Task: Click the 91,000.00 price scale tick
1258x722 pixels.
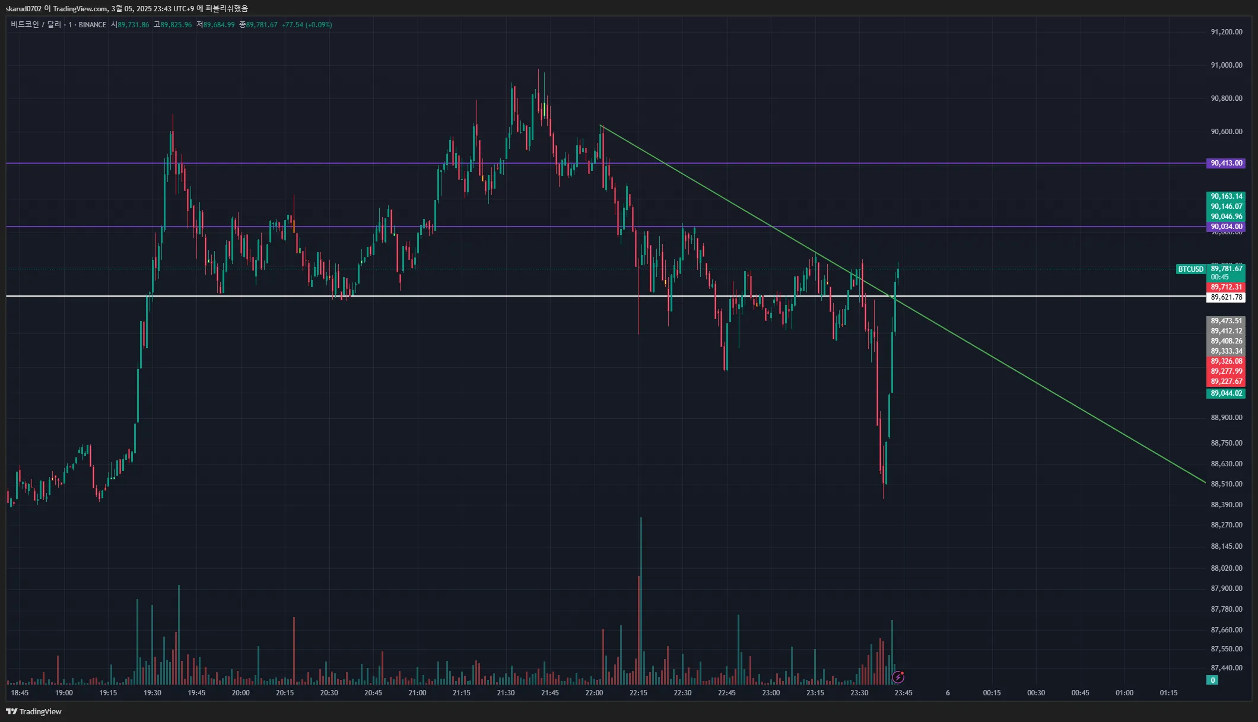Action: 1226,65
